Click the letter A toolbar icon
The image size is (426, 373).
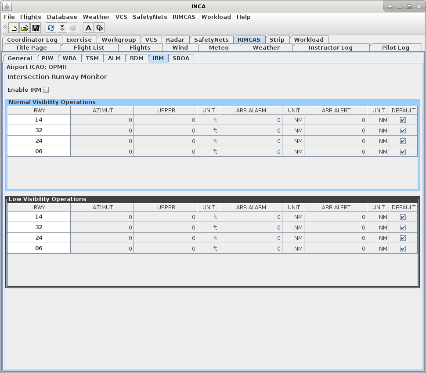(x=88, y=28)
